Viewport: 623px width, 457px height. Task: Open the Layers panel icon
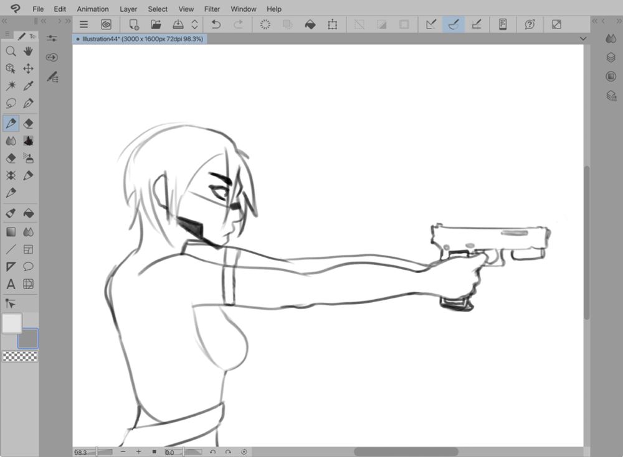(611, 58)
